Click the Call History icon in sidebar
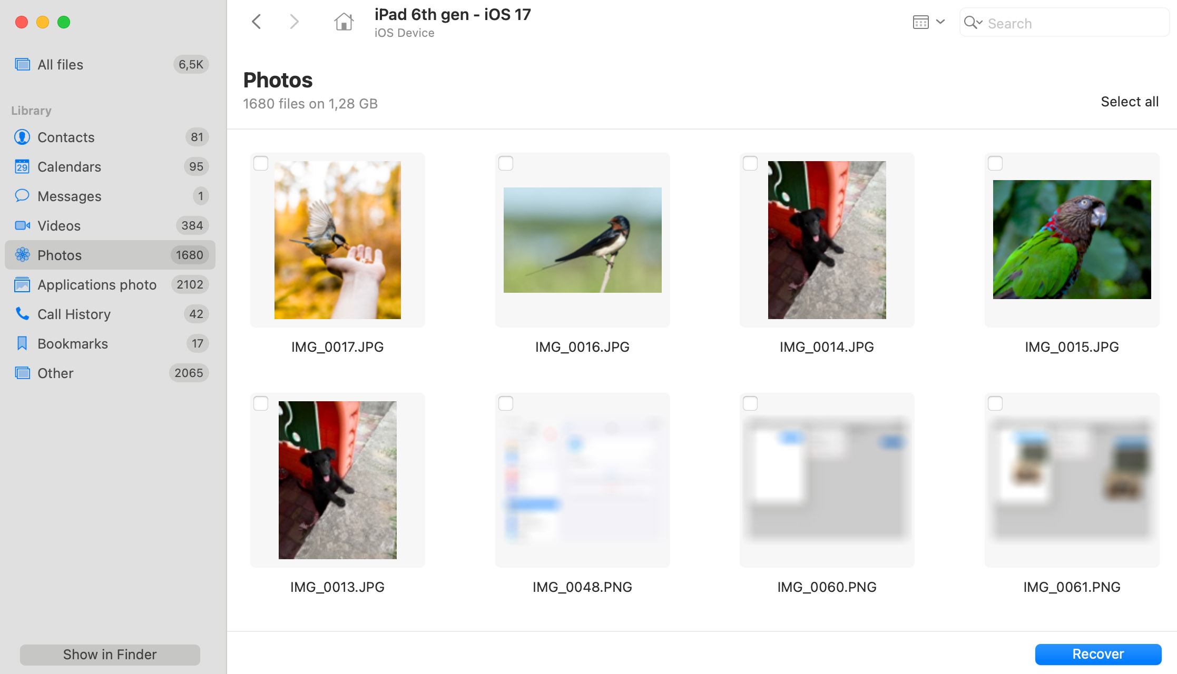This screenshot has width=1177, height=674. pos(22,313)
